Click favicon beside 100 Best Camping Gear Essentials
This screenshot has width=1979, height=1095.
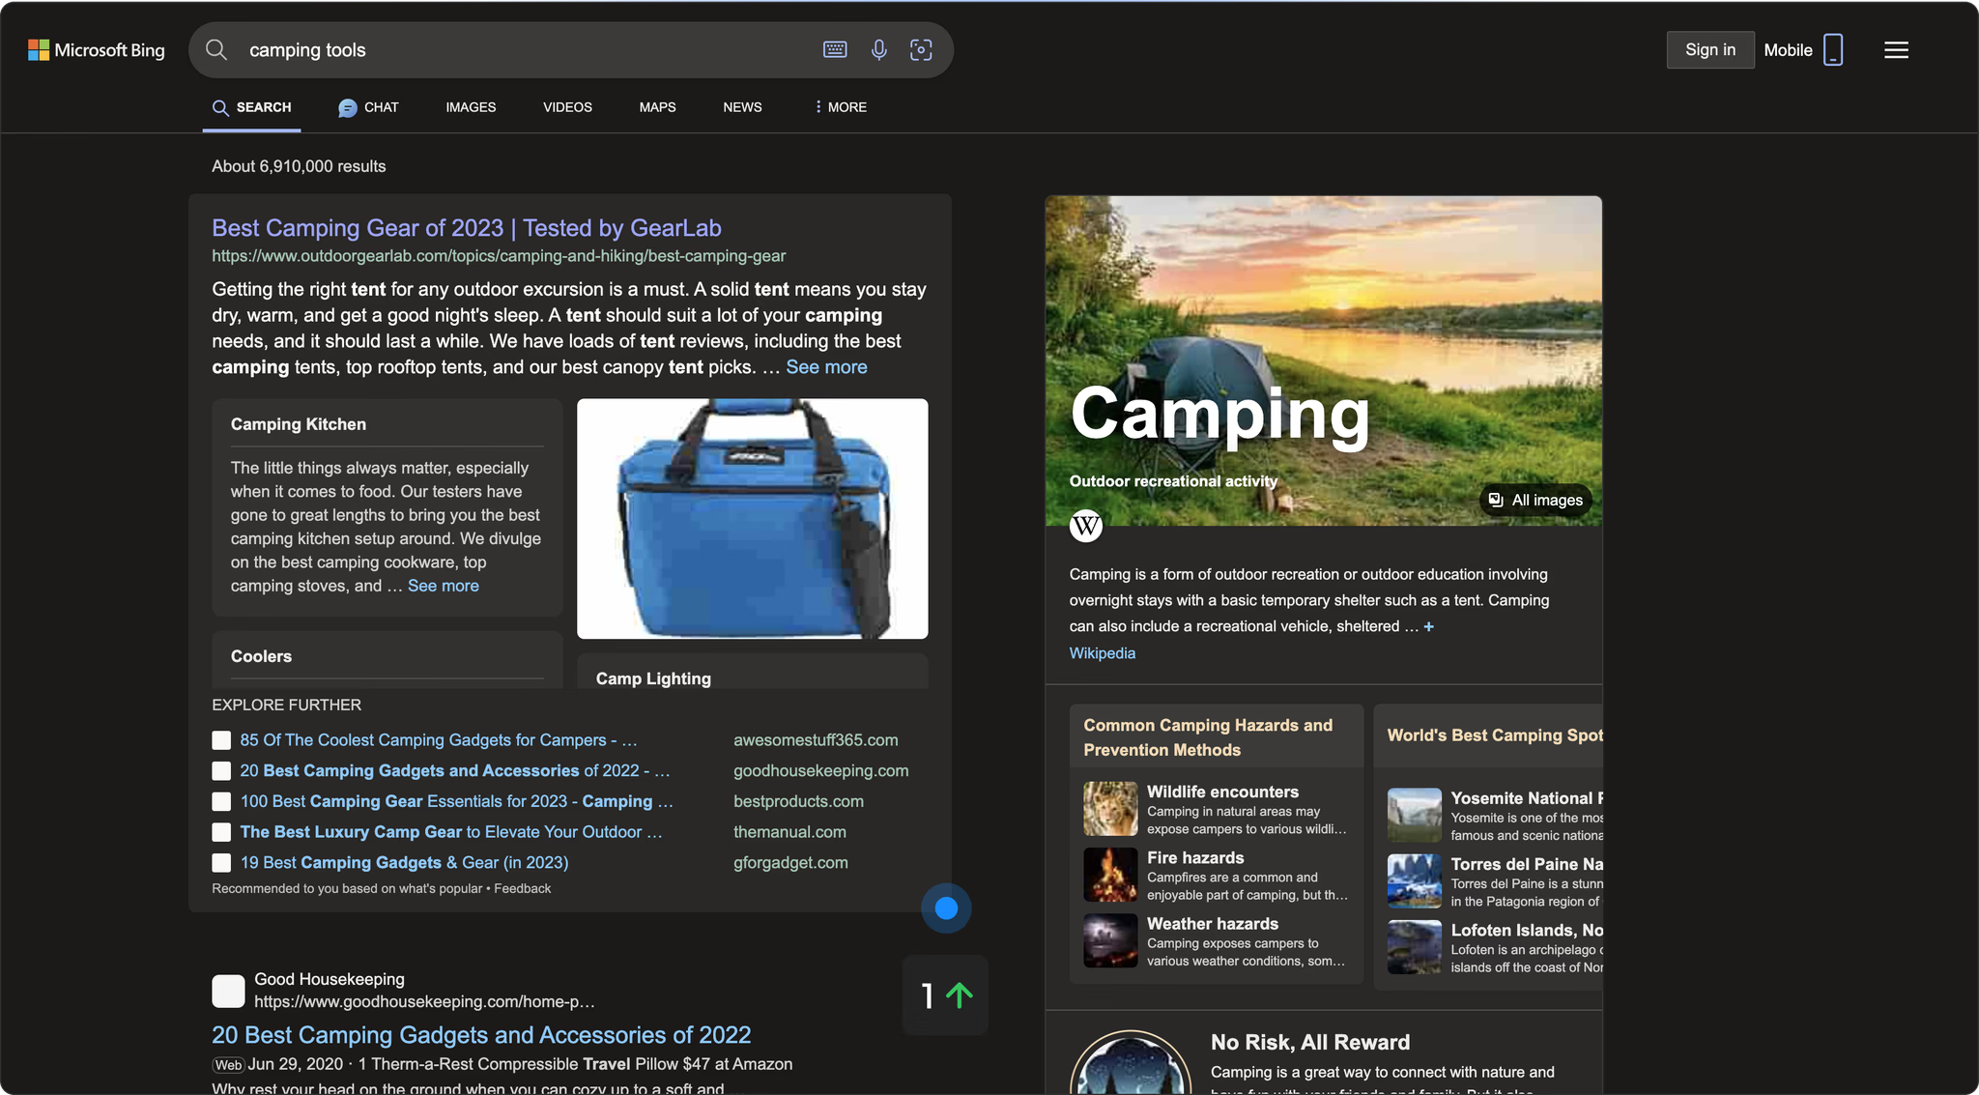(221, 801)
